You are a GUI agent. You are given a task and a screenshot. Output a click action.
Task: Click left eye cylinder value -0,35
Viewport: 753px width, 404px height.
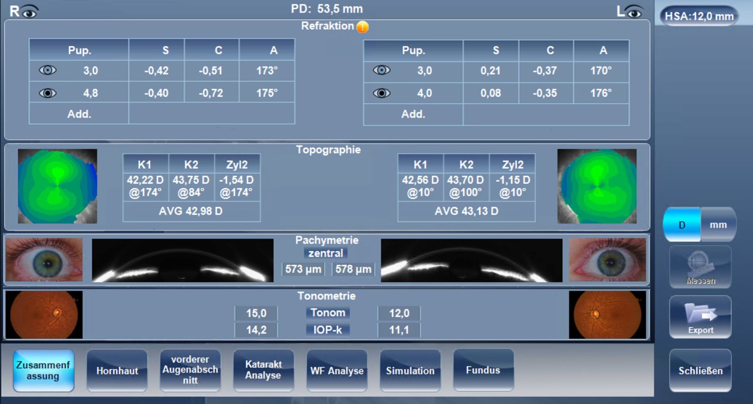pyautogui.click(x=546, y=93)
